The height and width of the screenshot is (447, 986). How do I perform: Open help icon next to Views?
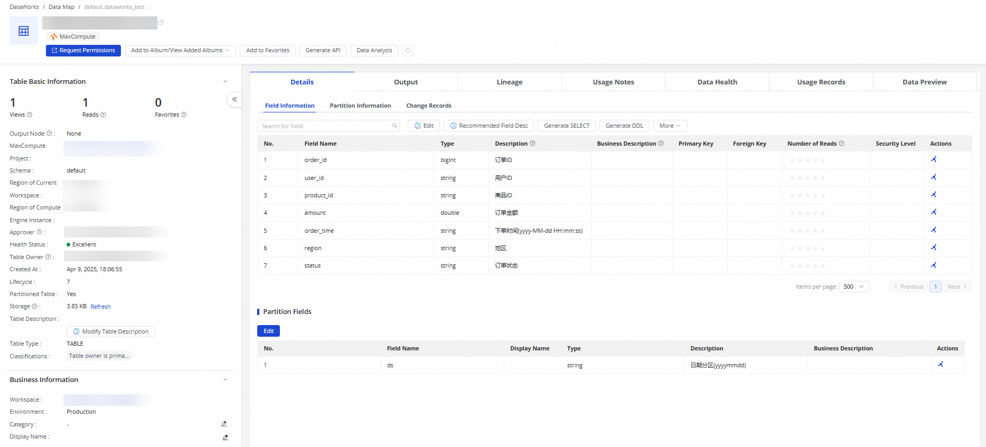[x=30, y=115]
